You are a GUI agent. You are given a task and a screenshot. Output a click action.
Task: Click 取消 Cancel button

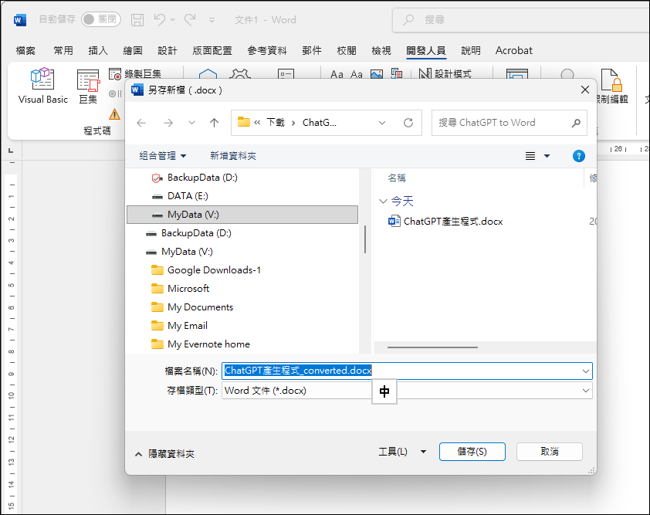(x=550, y=452)
